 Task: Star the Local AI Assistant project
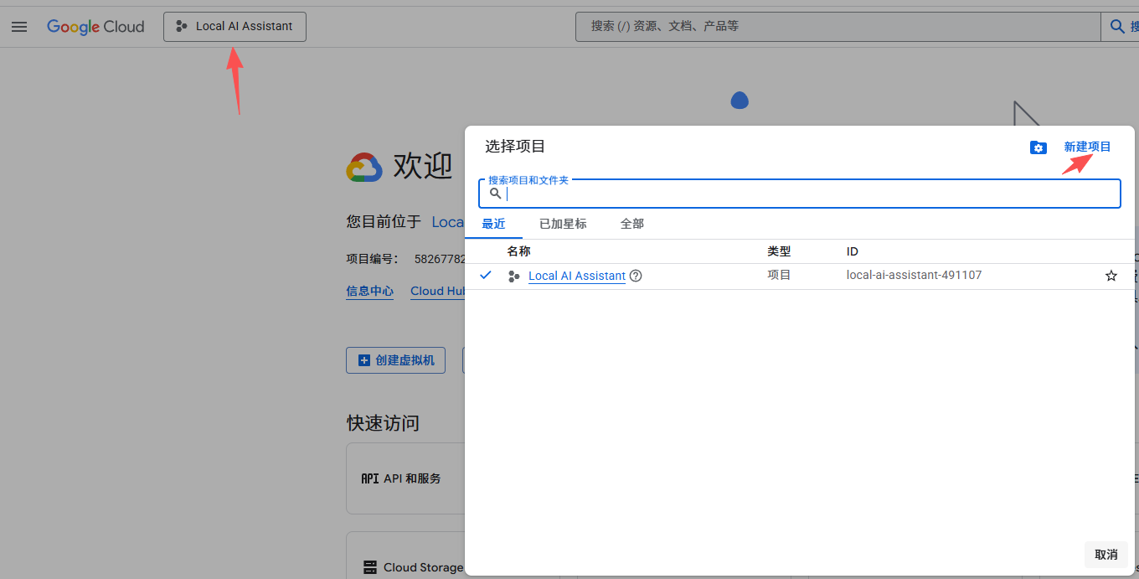click(x=1111, y=276)
